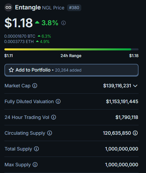Click the 24 Hour Trading Vol info icon
Image resolution: width=146 pixels, height=173 pixels.
tap(54, 117)
